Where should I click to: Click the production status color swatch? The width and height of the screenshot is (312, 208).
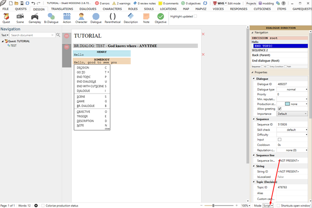pyautogui.click(x=287, y=104)
